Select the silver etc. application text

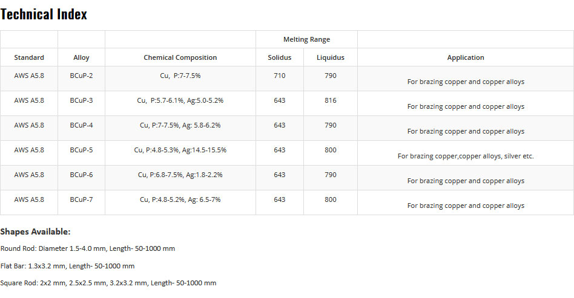click(x=466, y=156)
